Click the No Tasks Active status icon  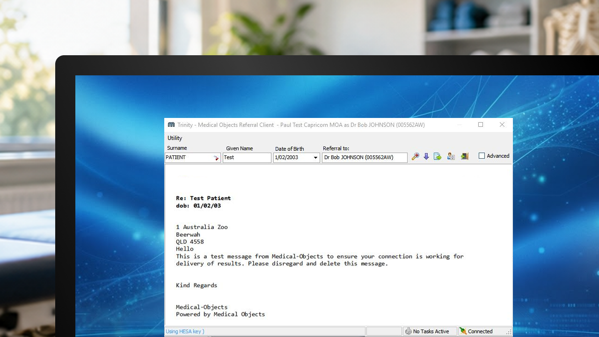pyautogui.click(x=409, y=331)
